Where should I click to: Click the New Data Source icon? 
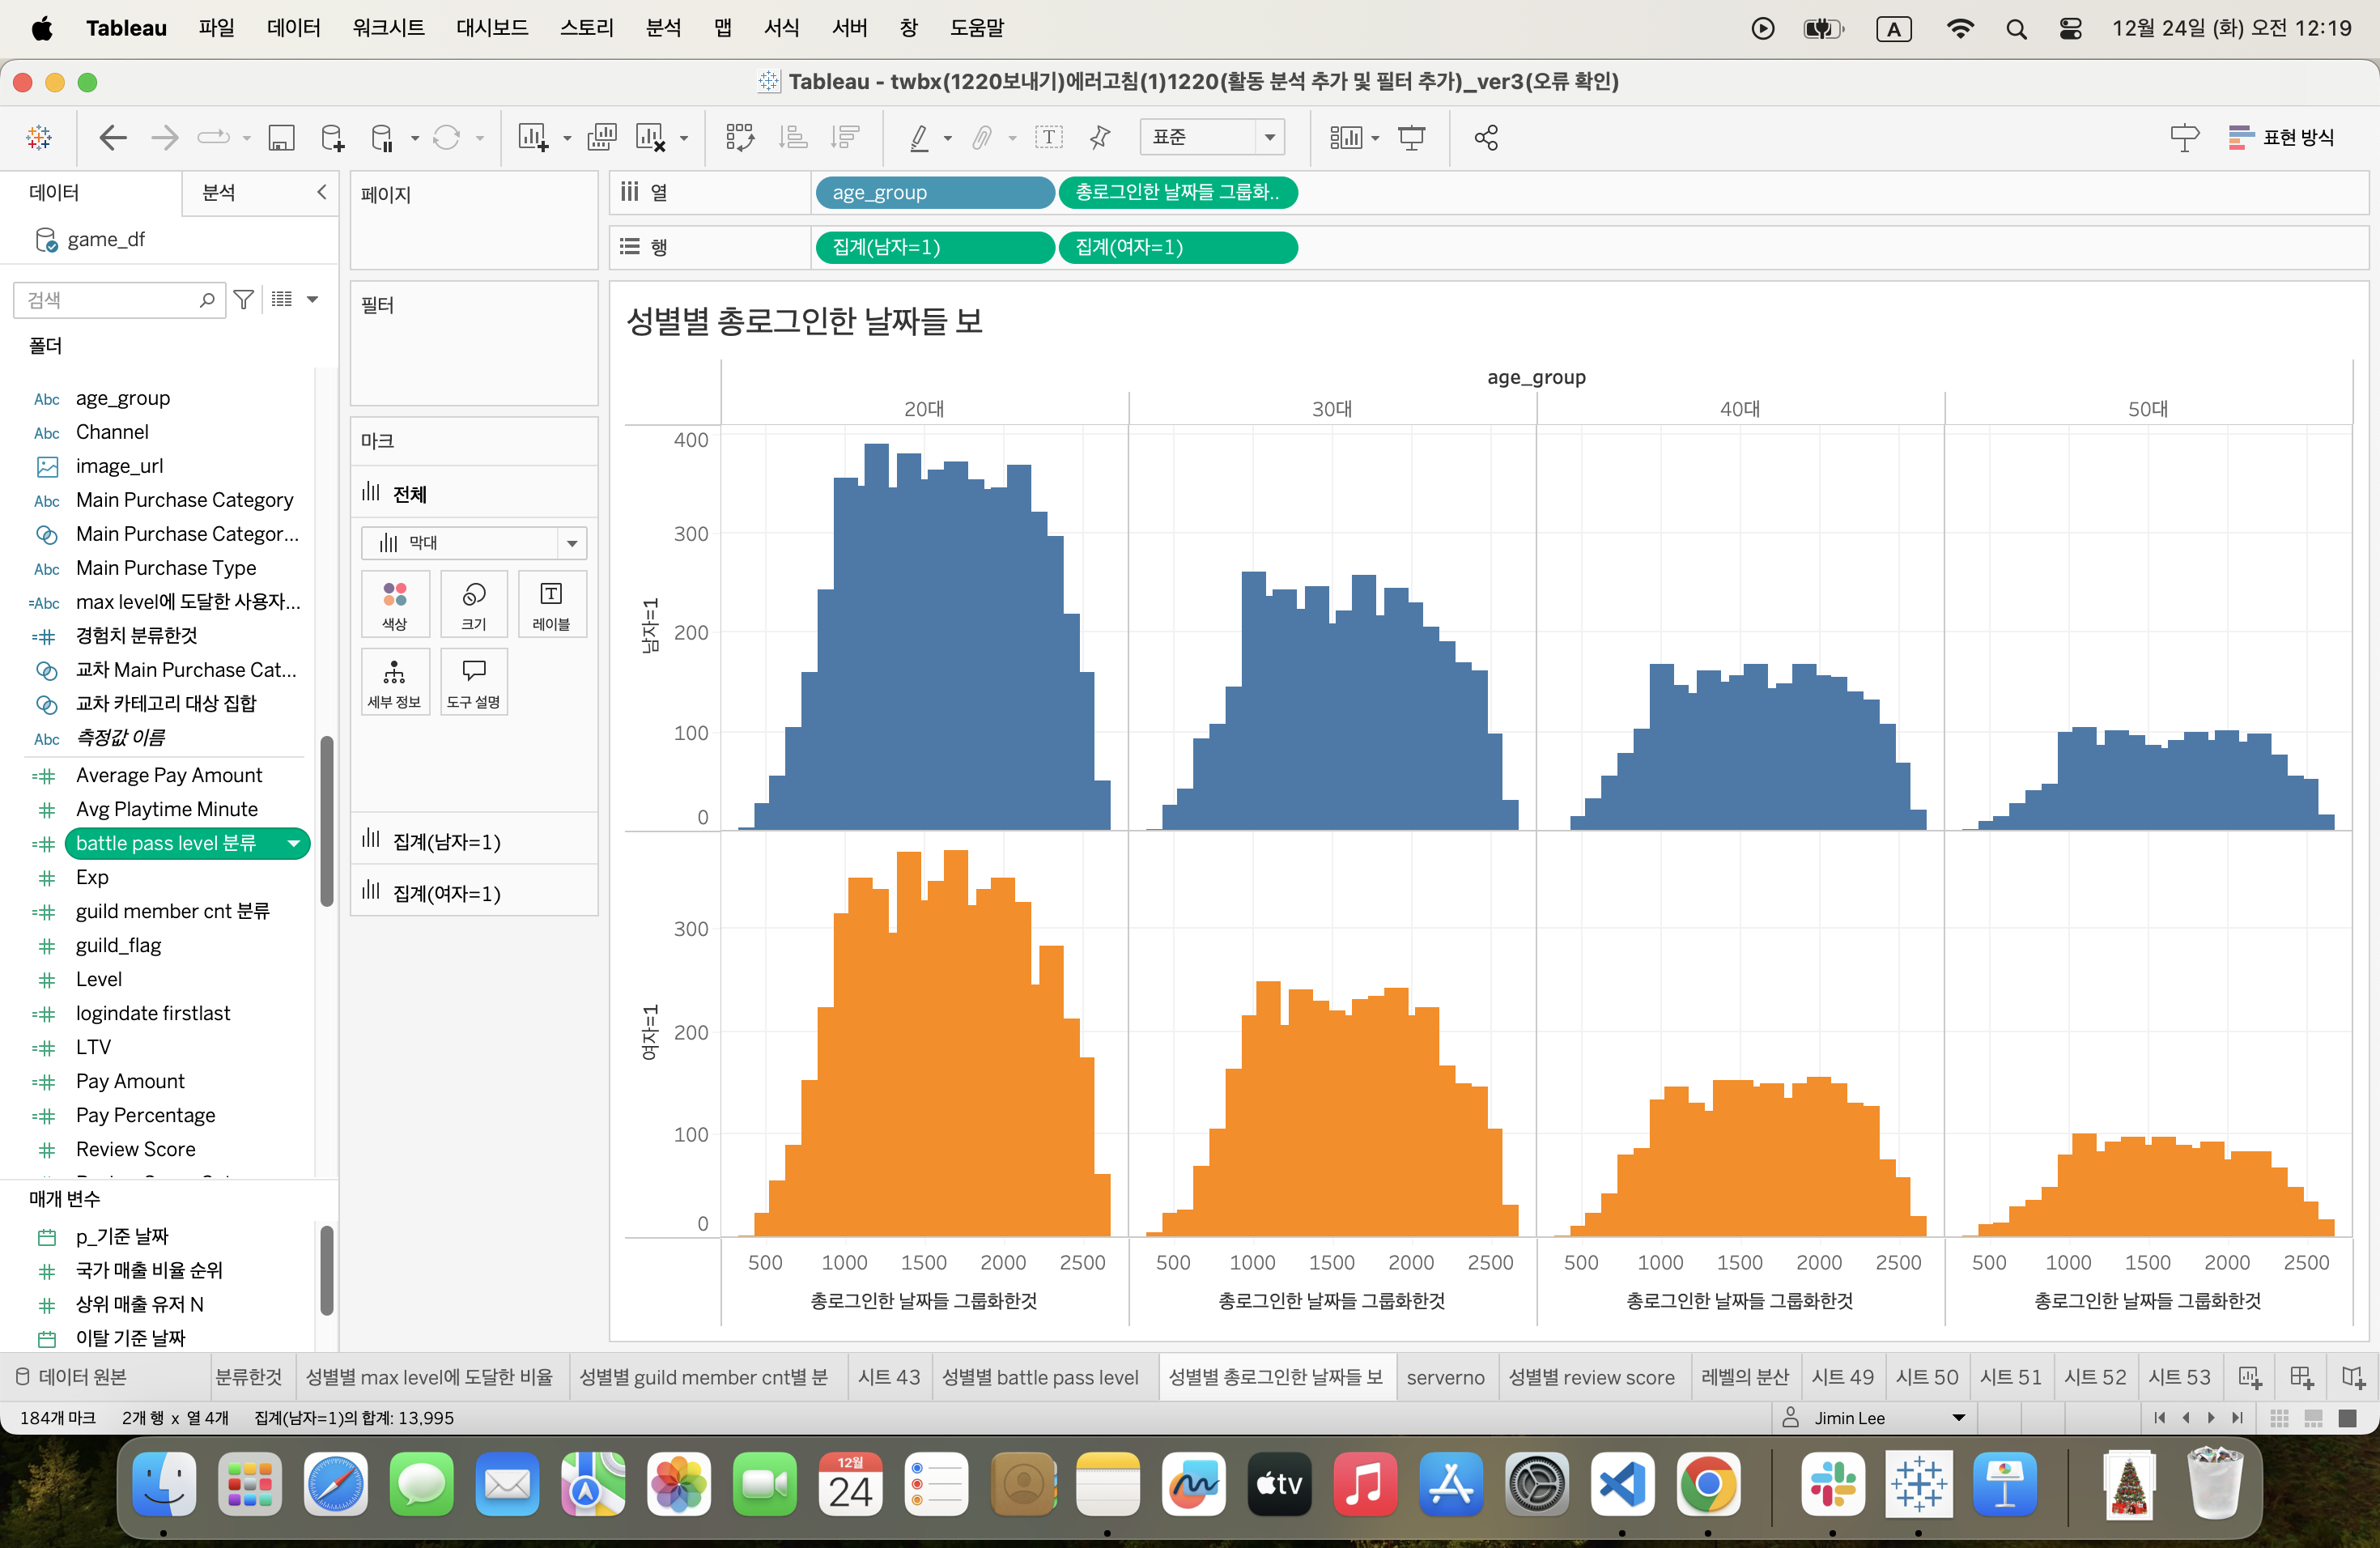tap(332, 138)
